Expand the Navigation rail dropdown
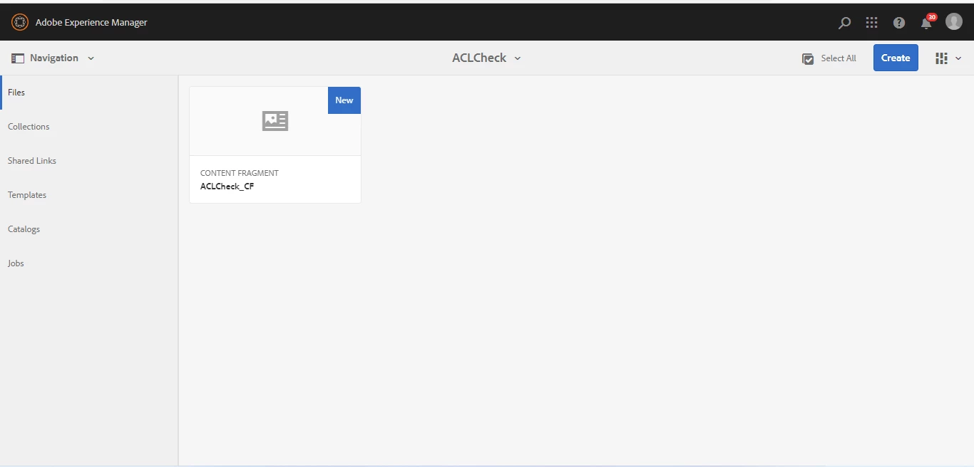This screenshot has width=974, height=467. pos(91,58)
